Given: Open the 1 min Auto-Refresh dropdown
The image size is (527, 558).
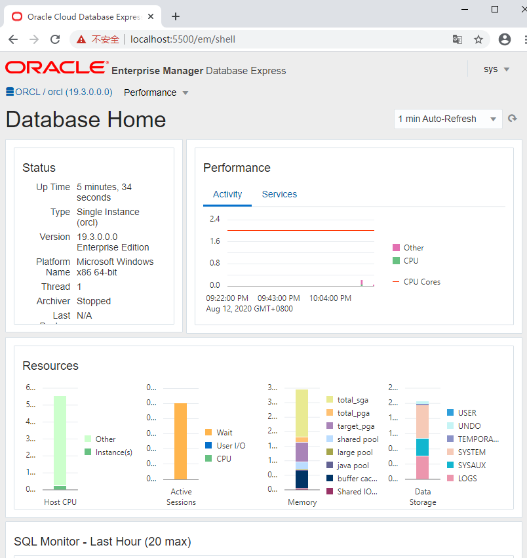Looking at the screenshot, I should click(x=448, y=119).
